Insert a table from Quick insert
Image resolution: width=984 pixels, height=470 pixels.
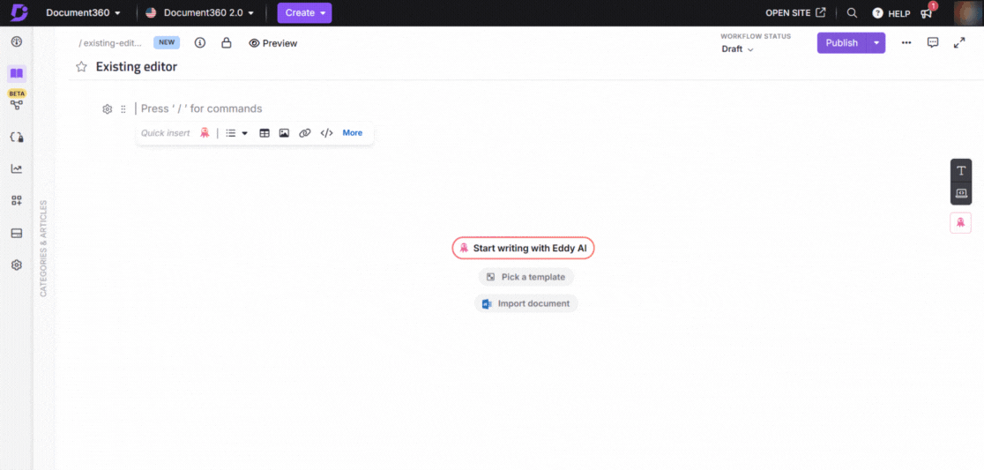click(265, 133)
